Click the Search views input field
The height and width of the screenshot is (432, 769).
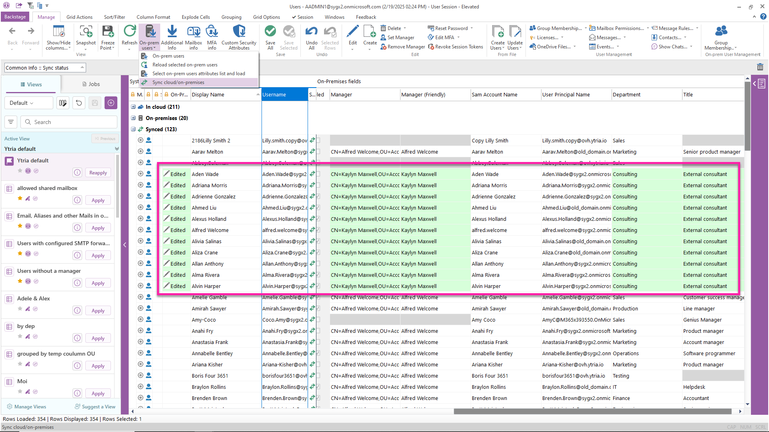70,122
